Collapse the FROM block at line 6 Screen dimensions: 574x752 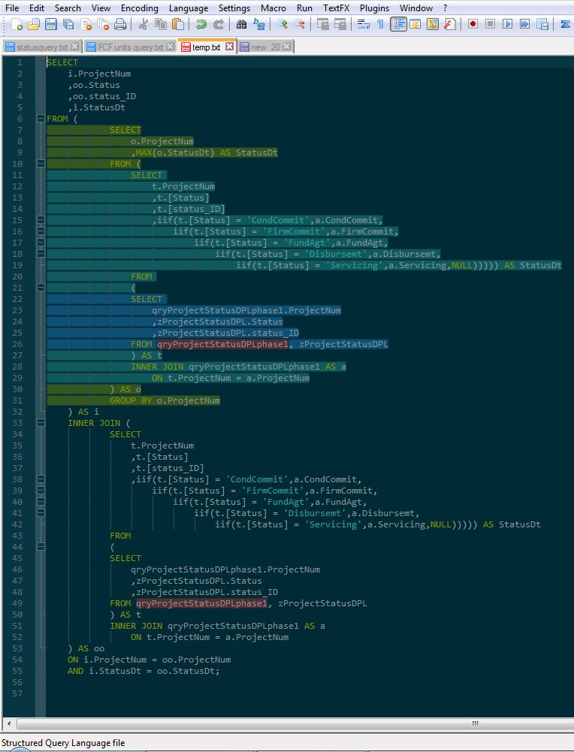[x=41, y=119]
